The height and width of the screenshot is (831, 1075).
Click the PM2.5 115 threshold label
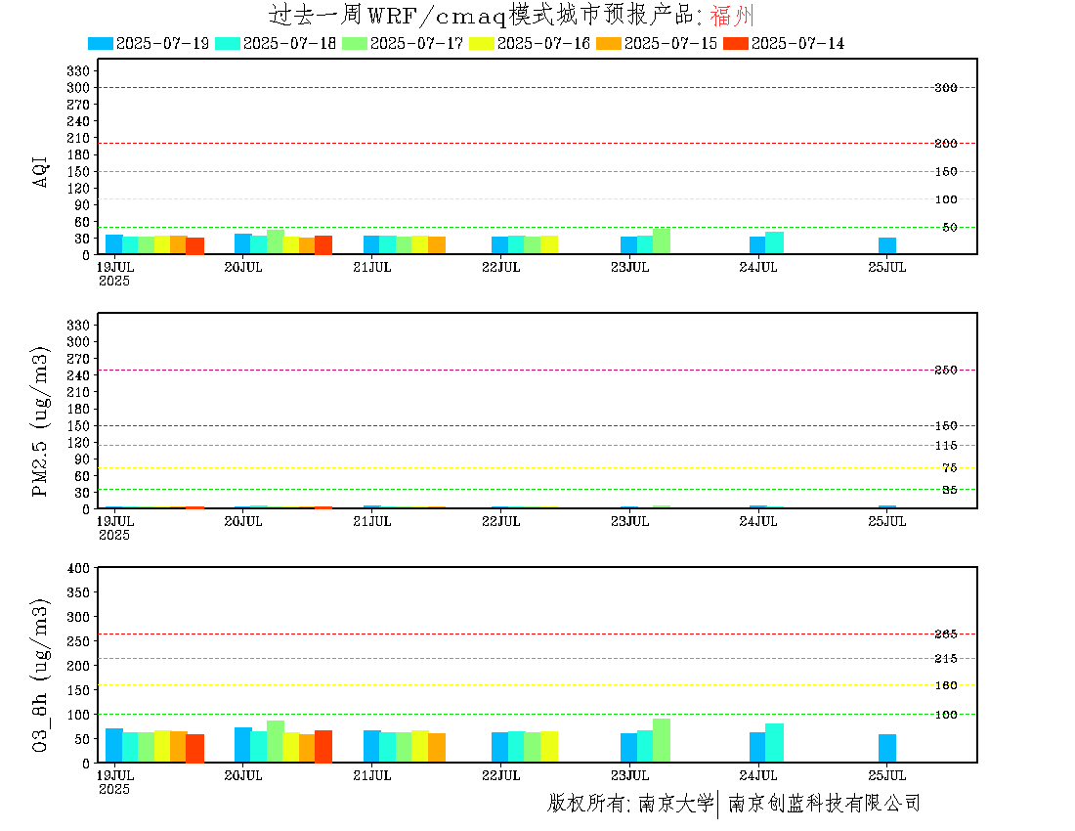click(946, 446)
